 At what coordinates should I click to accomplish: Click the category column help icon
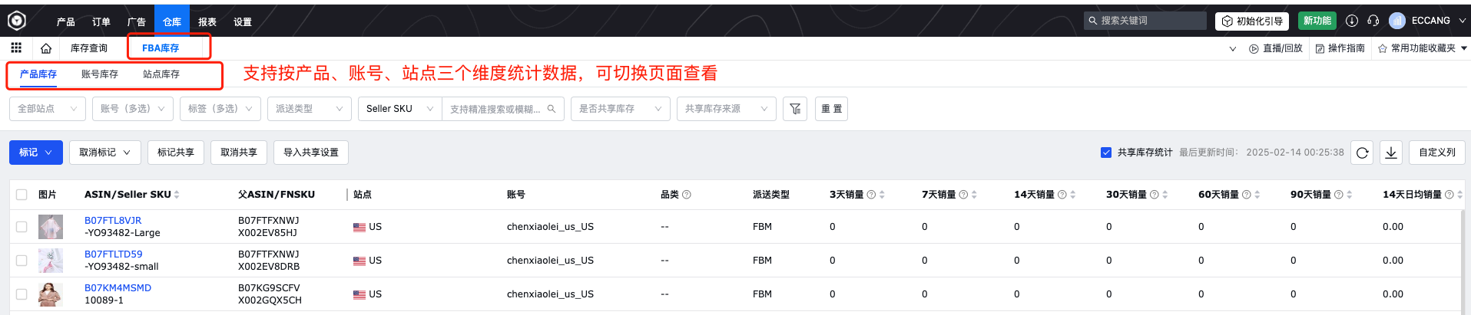click(687, 195)
